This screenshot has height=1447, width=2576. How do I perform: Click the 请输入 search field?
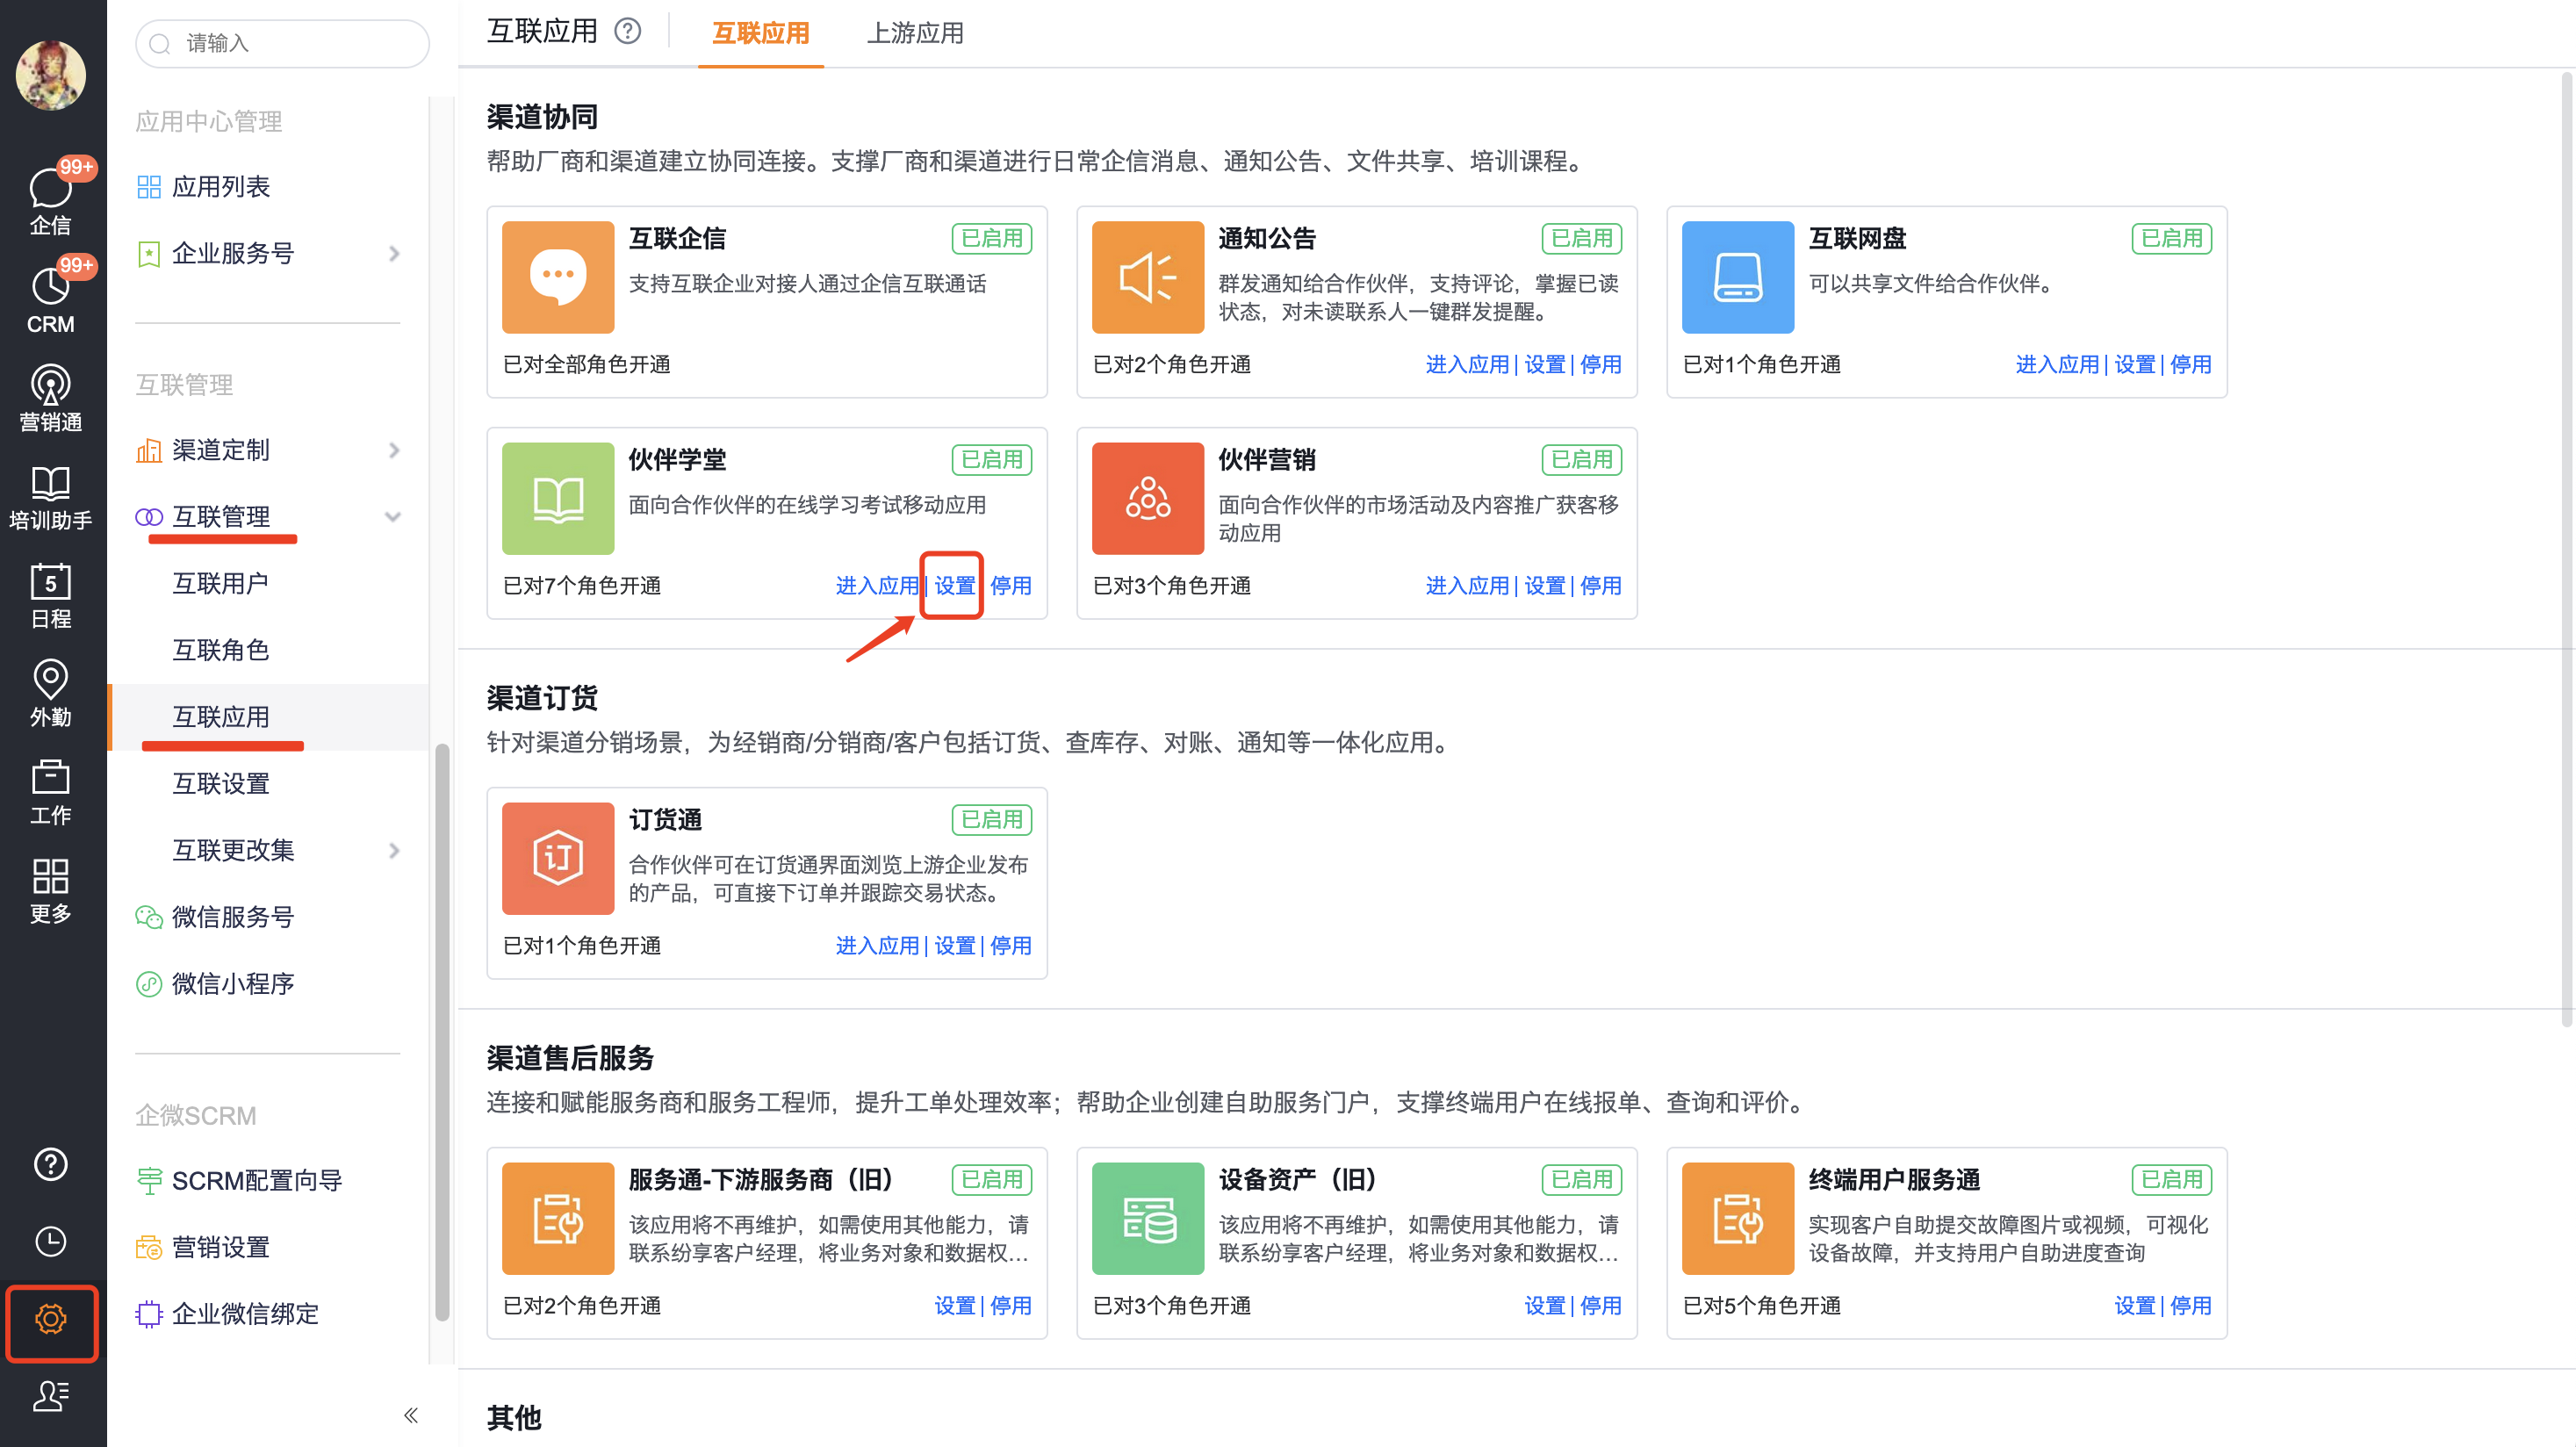[283, 43]
